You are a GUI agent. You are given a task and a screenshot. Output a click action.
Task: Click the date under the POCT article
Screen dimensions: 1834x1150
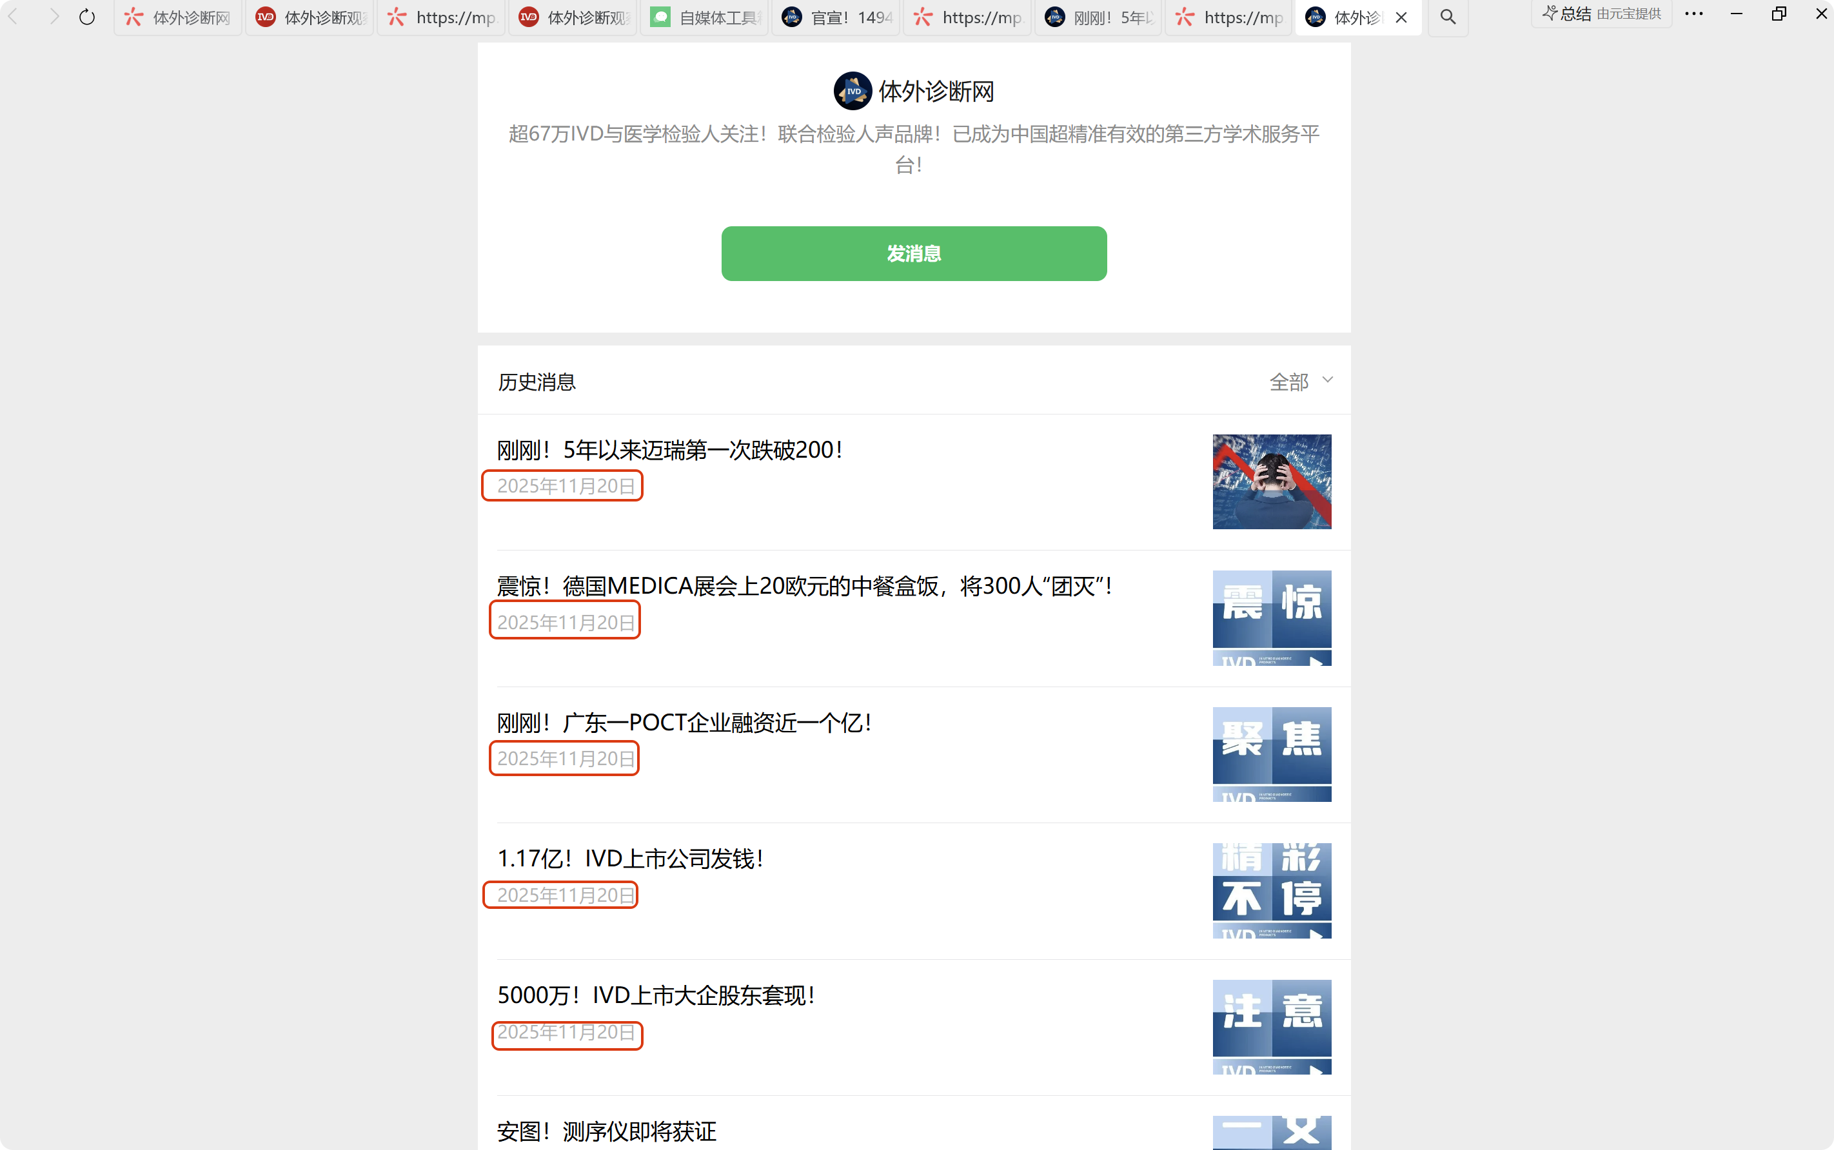[x=566, y=758]
